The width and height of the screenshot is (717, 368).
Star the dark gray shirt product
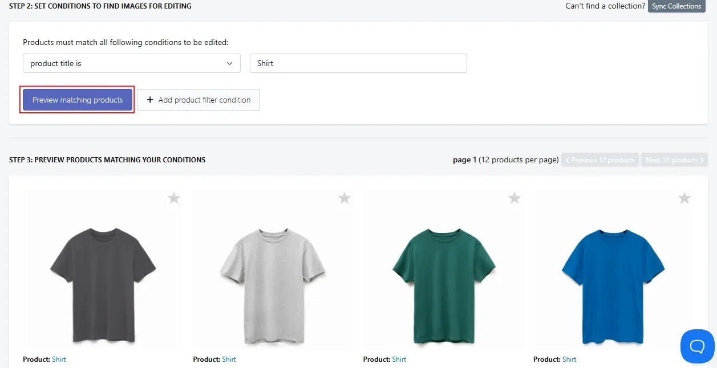(x=174, y=198)
